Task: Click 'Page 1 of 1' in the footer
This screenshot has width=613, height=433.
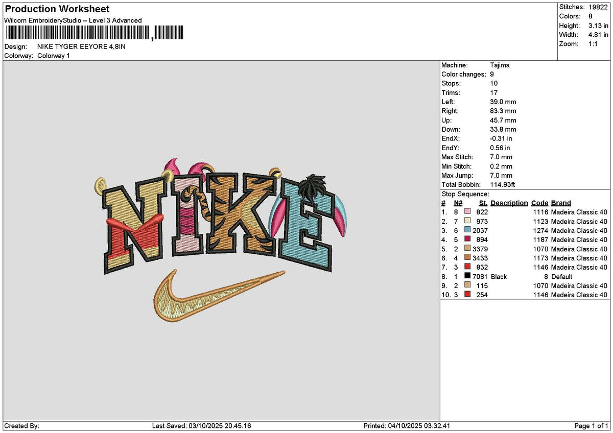Action: 592,426
